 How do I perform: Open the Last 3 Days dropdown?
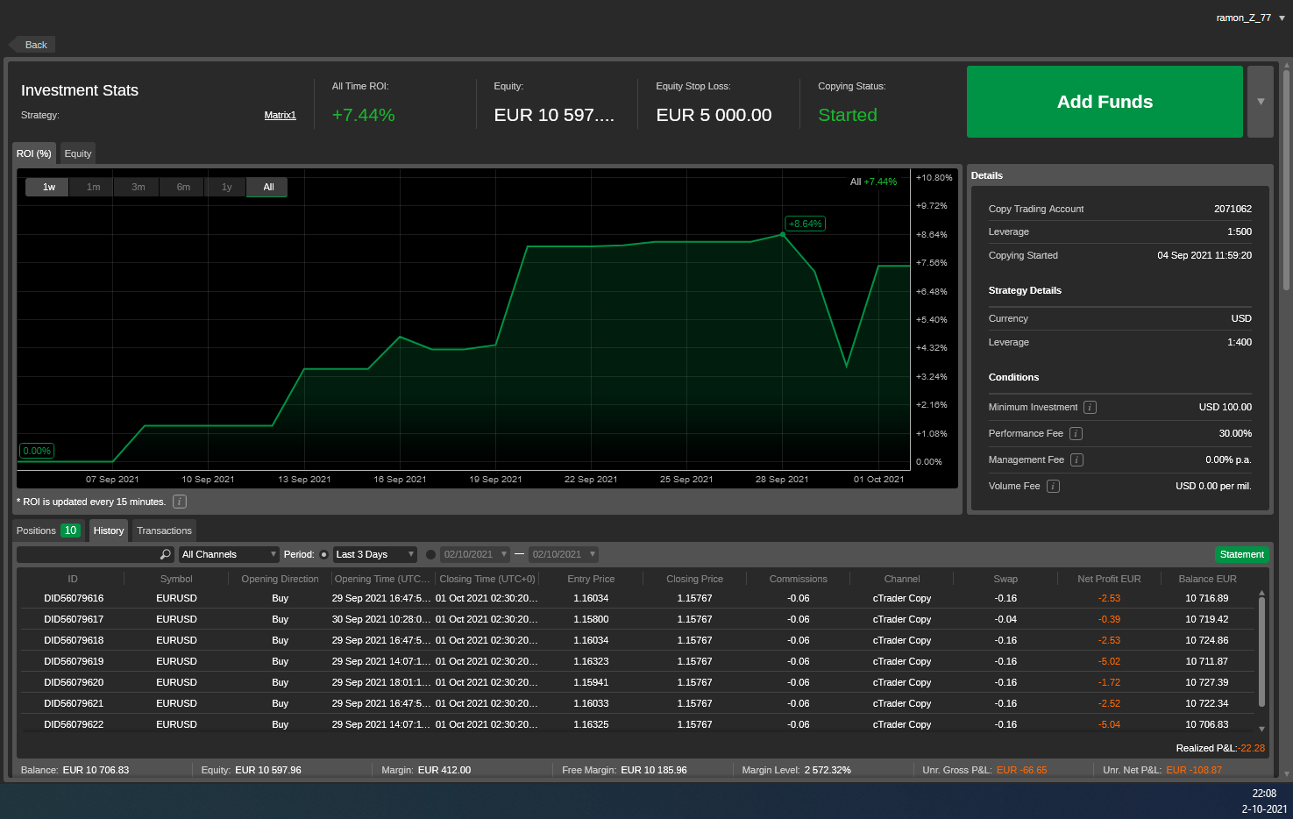tap(375, 554)
